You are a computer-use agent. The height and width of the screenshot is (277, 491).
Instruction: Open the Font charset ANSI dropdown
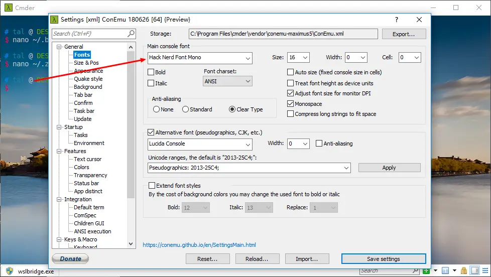[248, 81]
